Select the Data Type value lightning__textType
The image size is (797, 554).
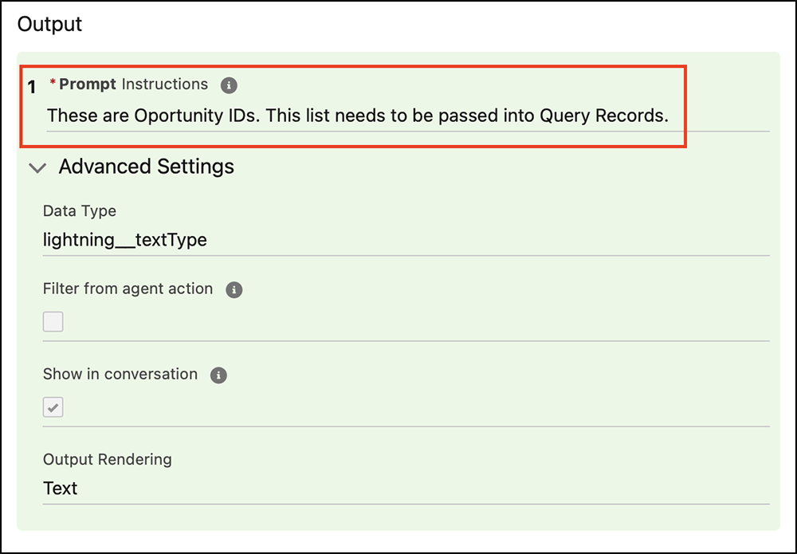pos(125,239)
